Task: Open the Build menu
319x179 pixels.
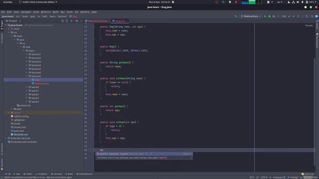Action: tap(55, 12)
